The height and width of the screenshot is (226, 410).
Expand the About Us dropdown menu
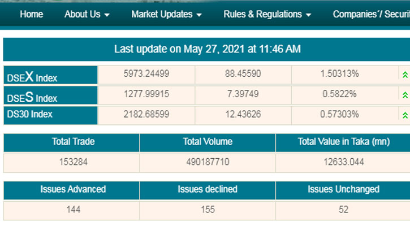87,15
